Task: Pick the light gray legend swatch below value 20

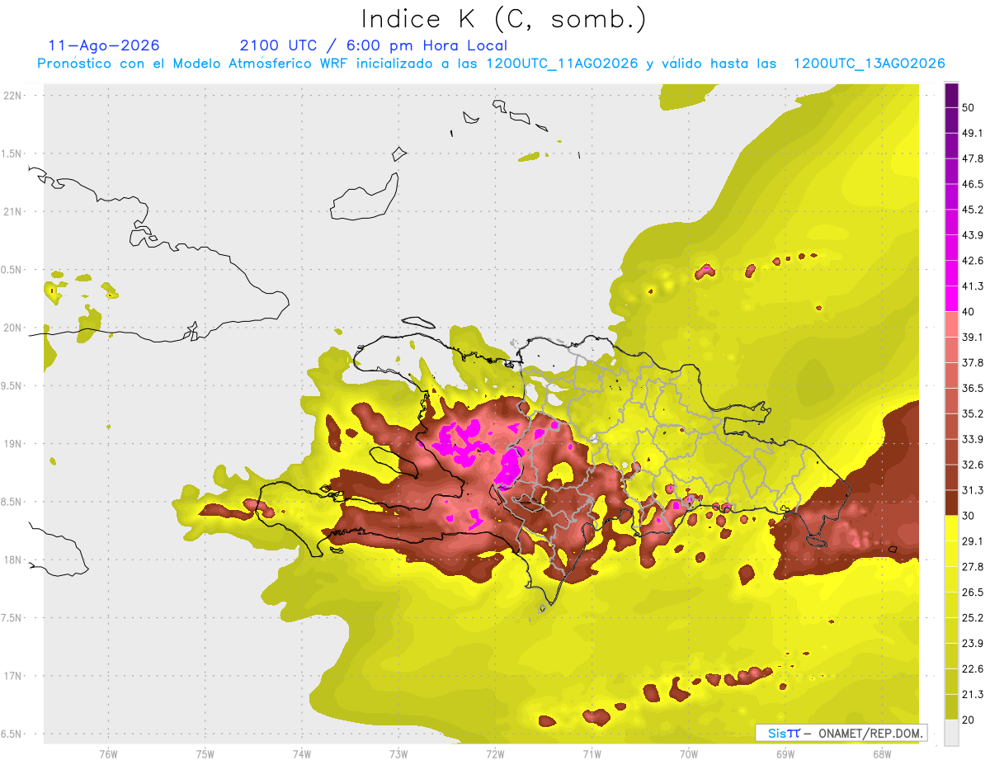Action: [x=951, y=732]
